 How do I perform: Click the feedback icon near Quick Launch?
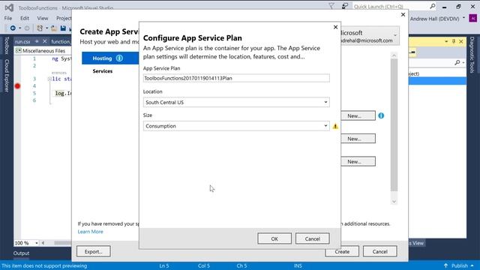pos(345,6)
